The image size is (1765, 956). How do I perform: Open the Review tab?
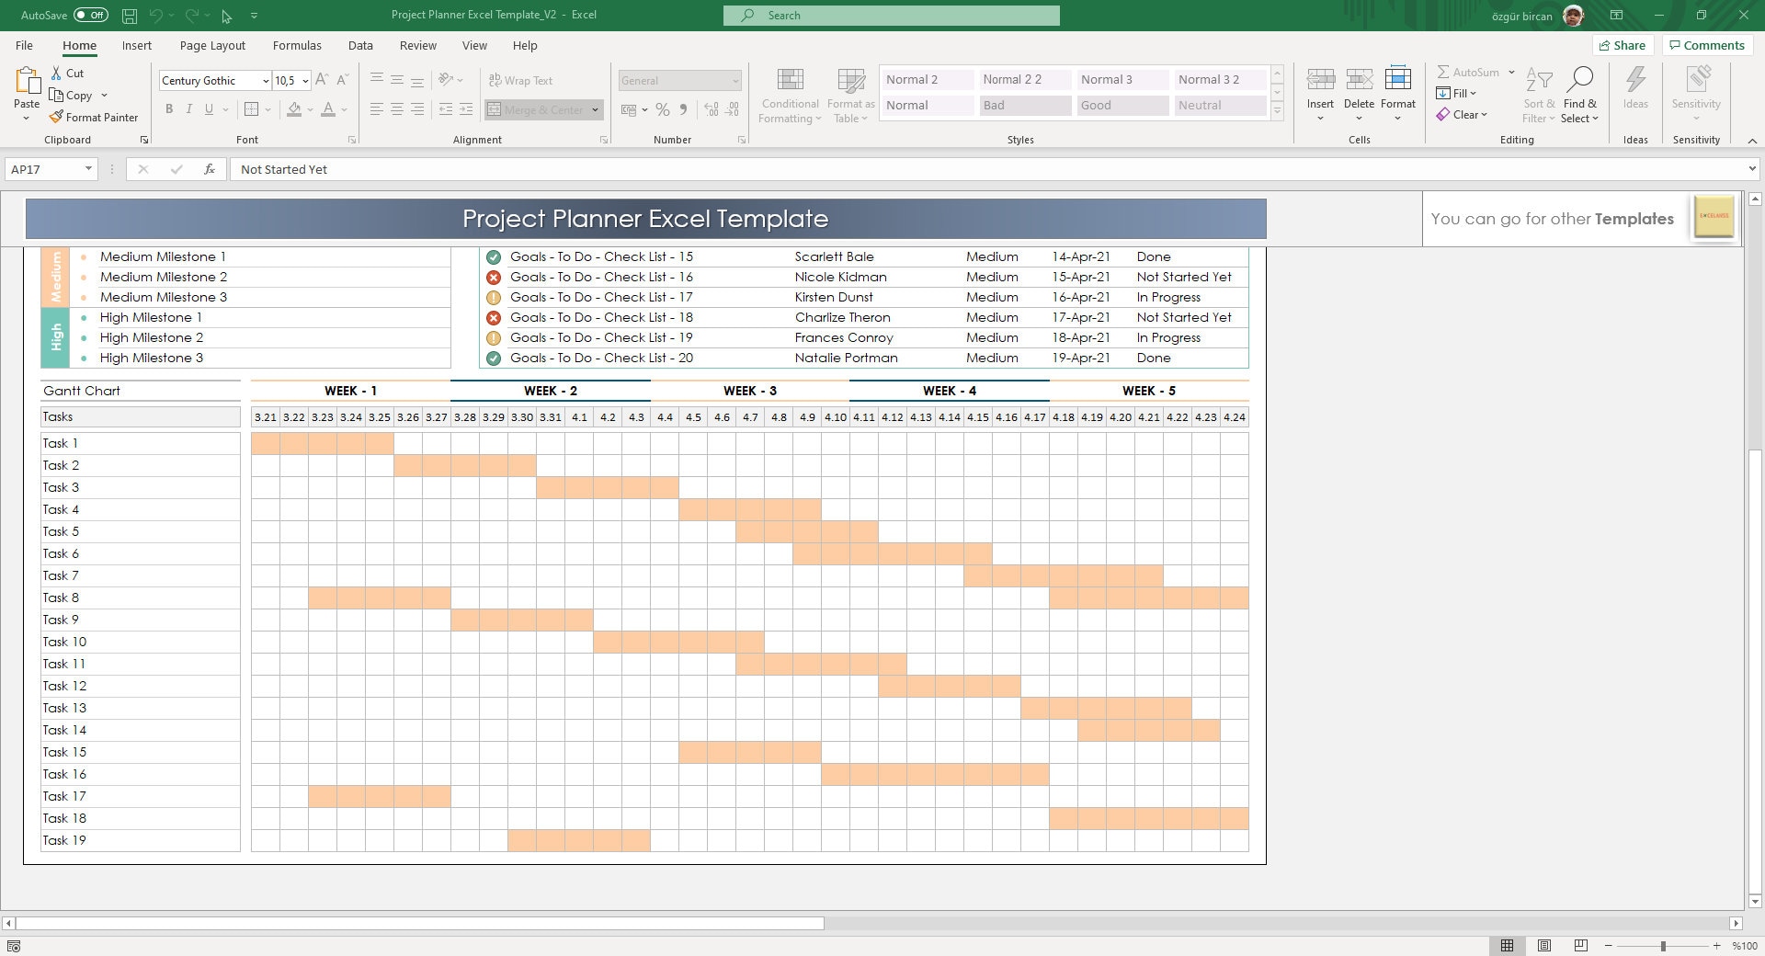pos(417,45)
